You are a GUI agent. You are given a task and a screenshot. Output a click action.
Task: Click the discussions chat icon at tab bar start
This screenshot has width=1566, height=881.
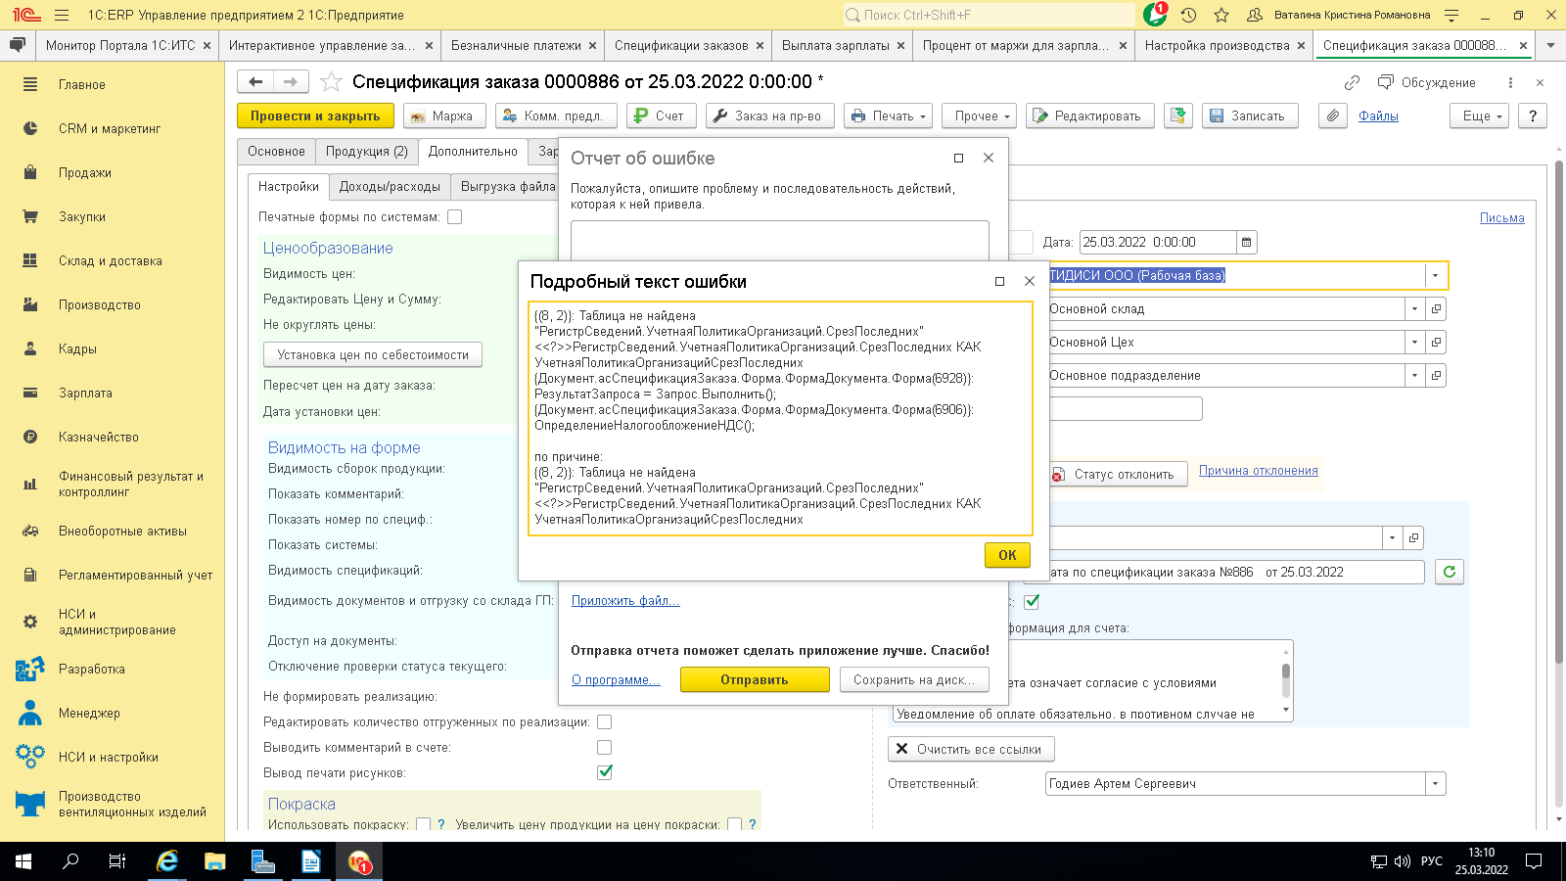17,45
